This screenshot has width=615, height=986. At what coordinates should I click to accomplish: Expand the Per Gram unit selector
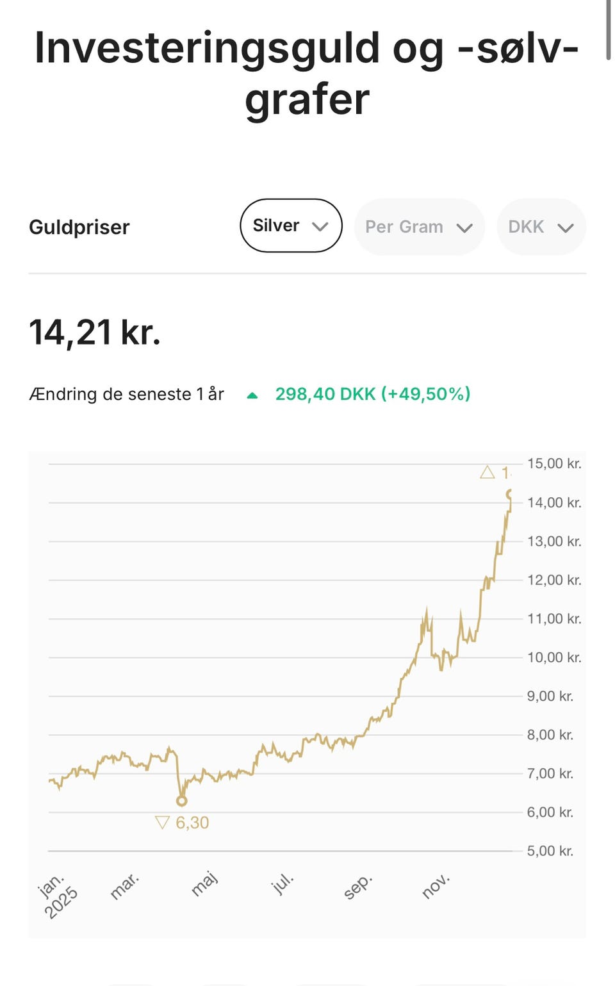[x=418, y=227]
